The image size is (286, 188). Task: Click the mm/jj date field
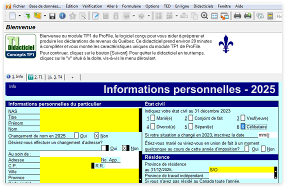267,135
